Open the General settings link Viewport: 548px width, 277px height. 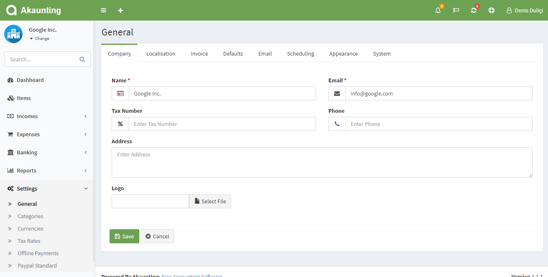click(x=27, y=204)
